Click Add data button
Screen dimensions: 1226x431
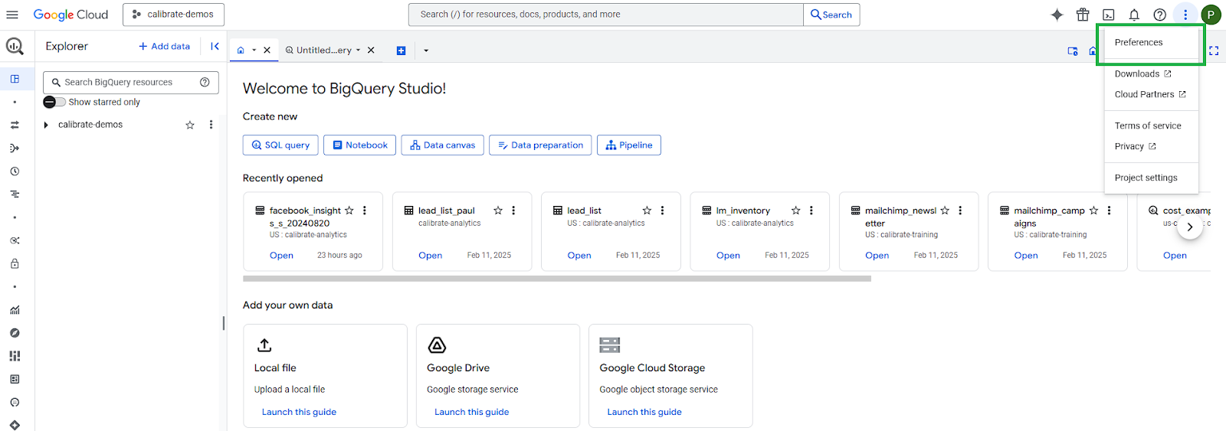coord(164,46)
